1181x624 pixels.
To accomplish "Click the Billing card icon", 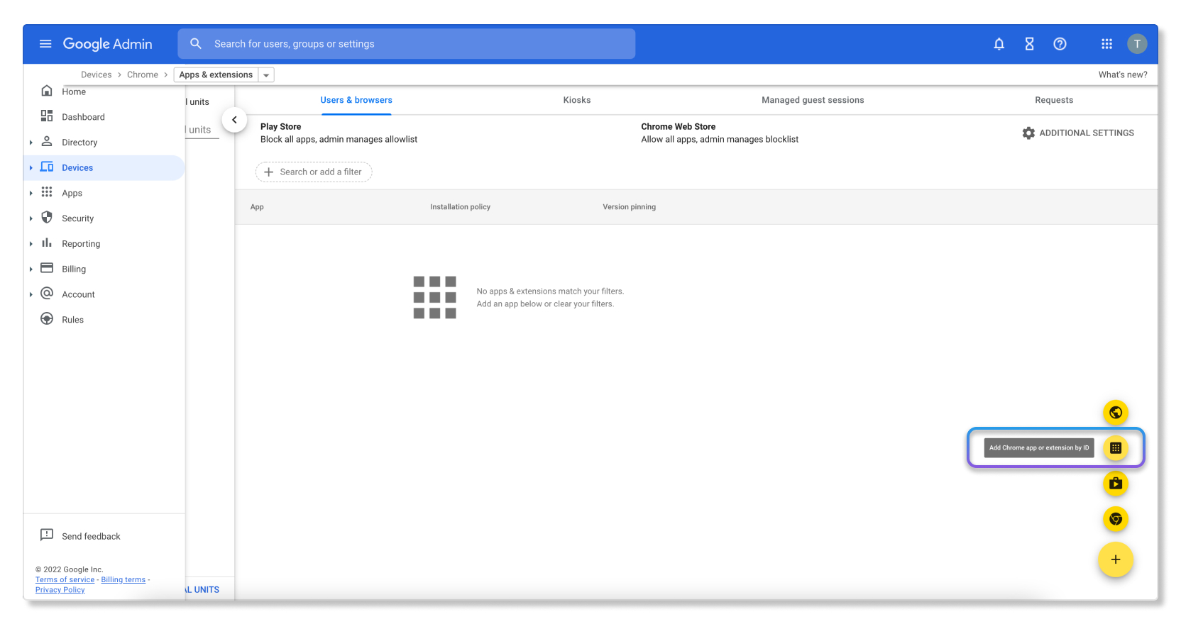I will click(x=47, y=268).
